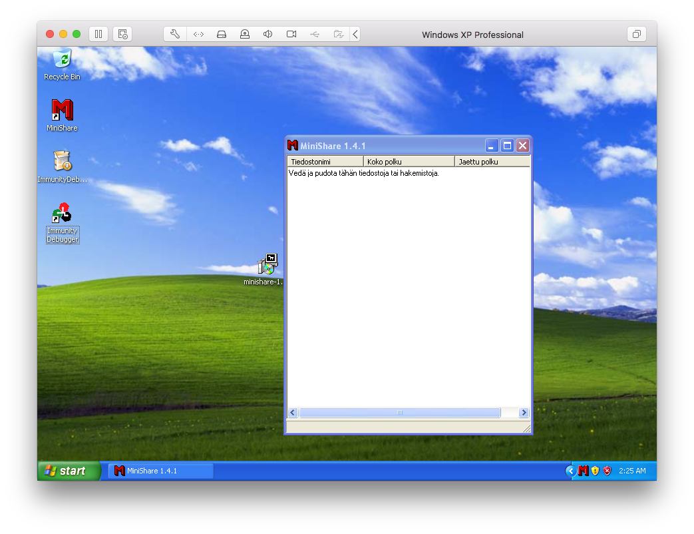Viewport: 694px width, 534px height.
Task: Sort by Jaettu polku column header
Action: pos(492,162)
